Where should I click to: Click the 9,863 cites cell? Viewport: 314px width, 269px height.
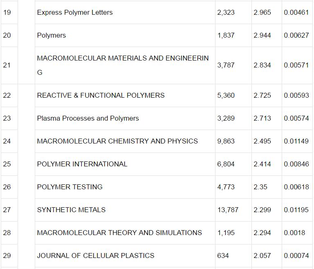226,141
